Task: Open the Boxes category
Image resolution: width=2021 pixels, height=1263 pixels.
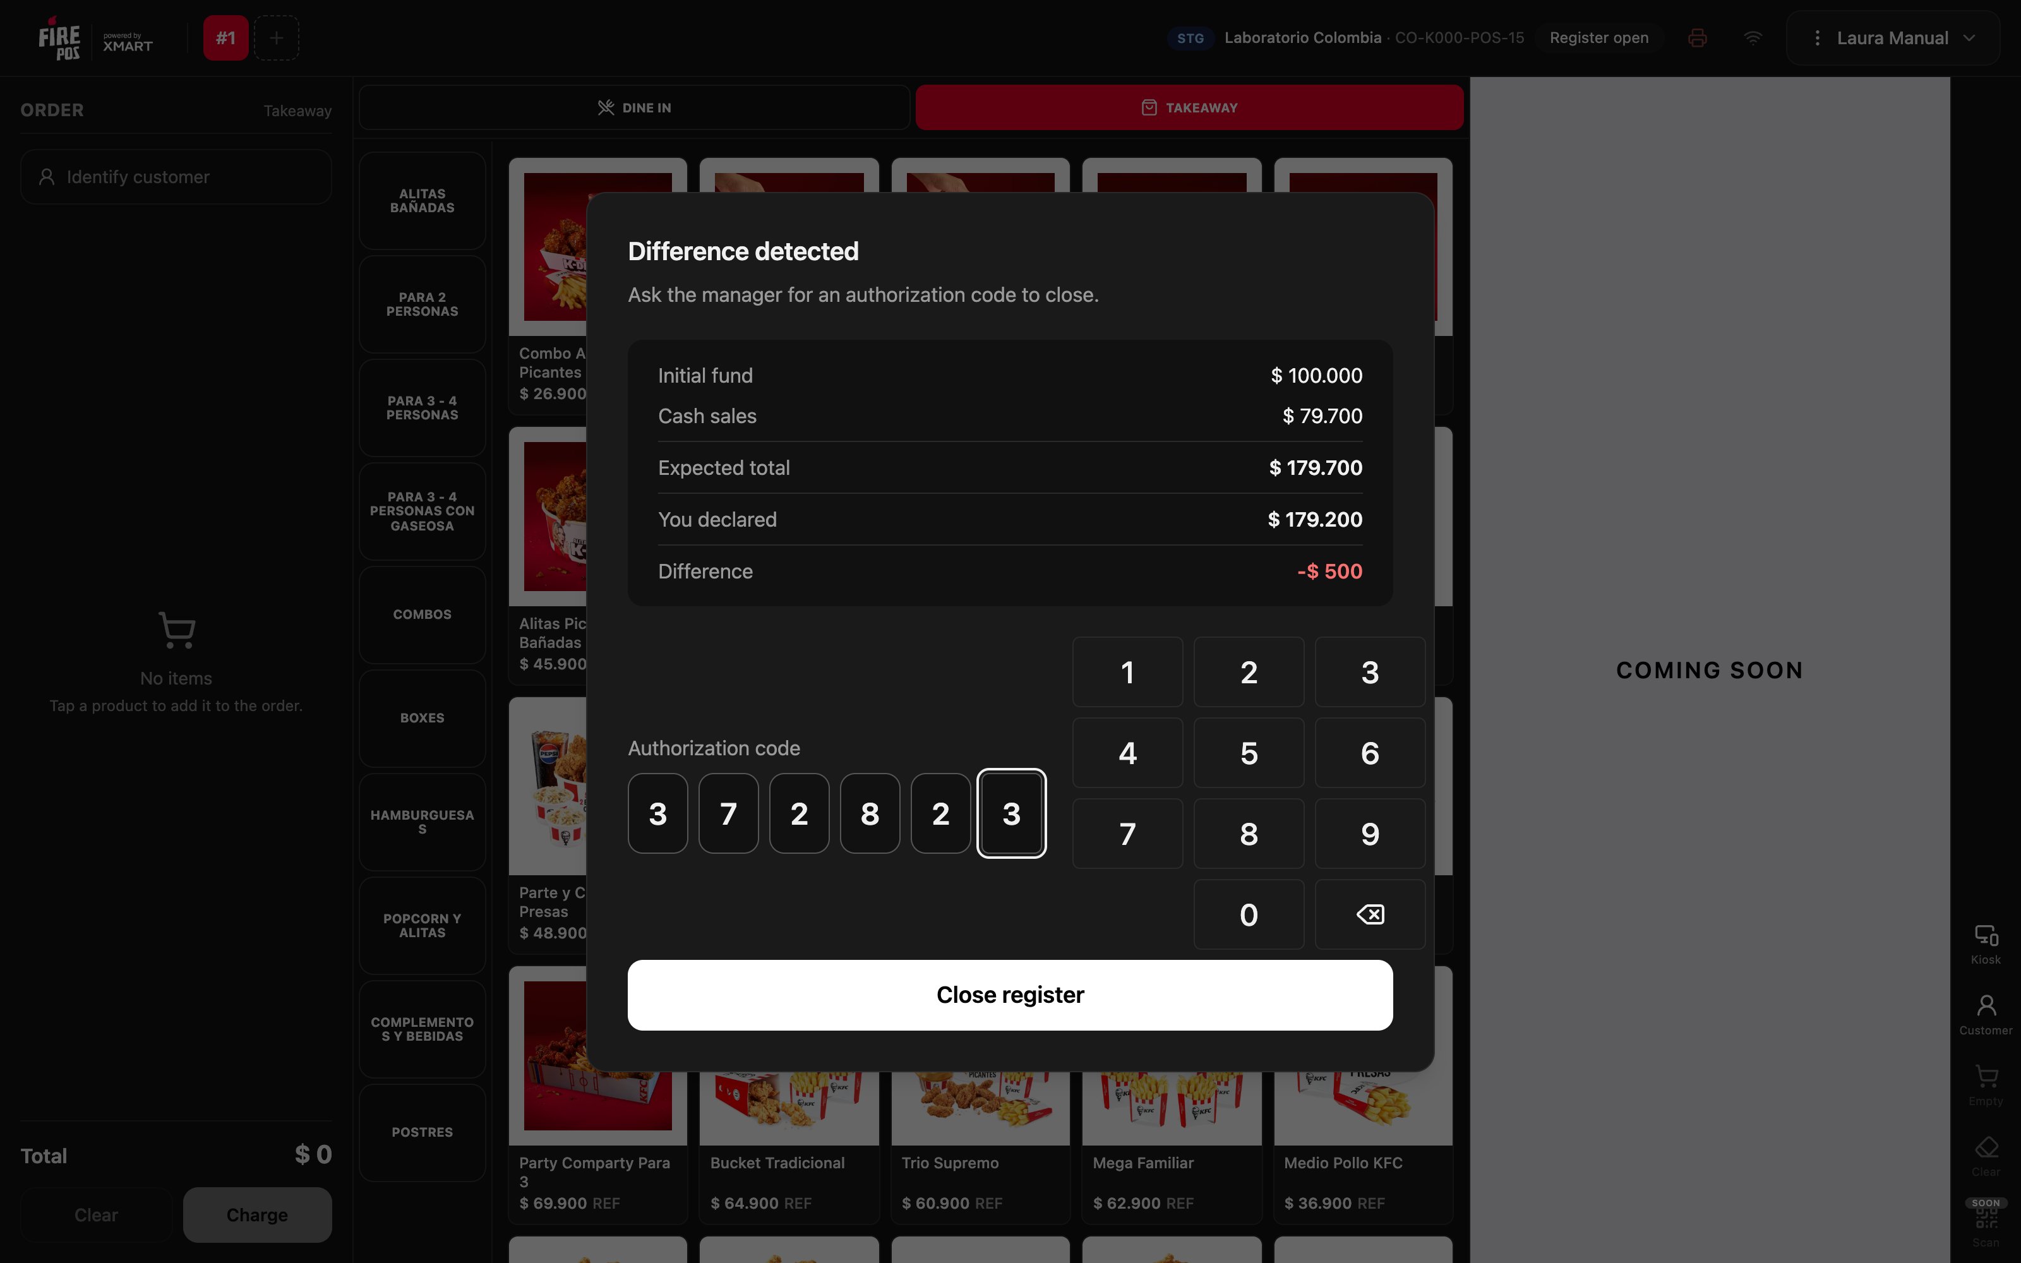Action: pyautogui.click(x=423, y=719)
